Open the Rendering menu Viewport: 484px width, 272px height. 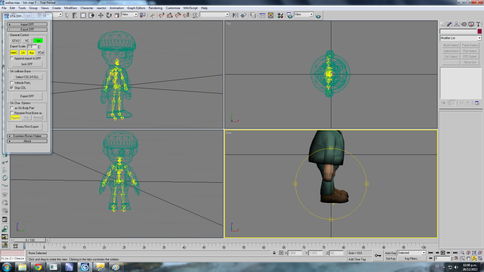click(x=155, y=8)
